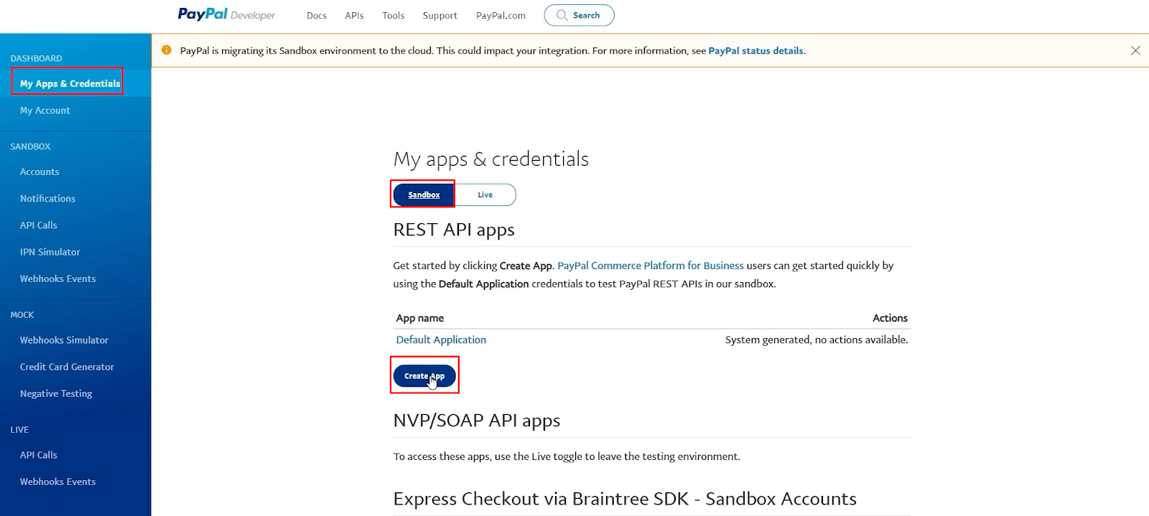
Task: Open API Calls under Sandbox
Action: pyautogui.click(x=38, y=225)
